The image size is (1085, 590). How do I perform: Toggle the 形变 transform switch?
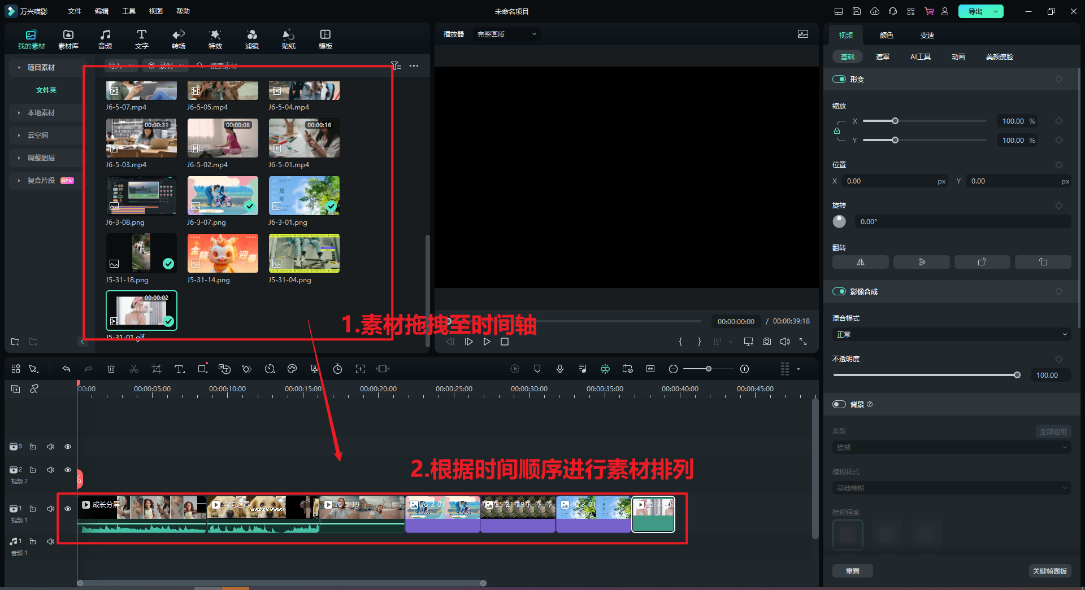coord(839,79)
